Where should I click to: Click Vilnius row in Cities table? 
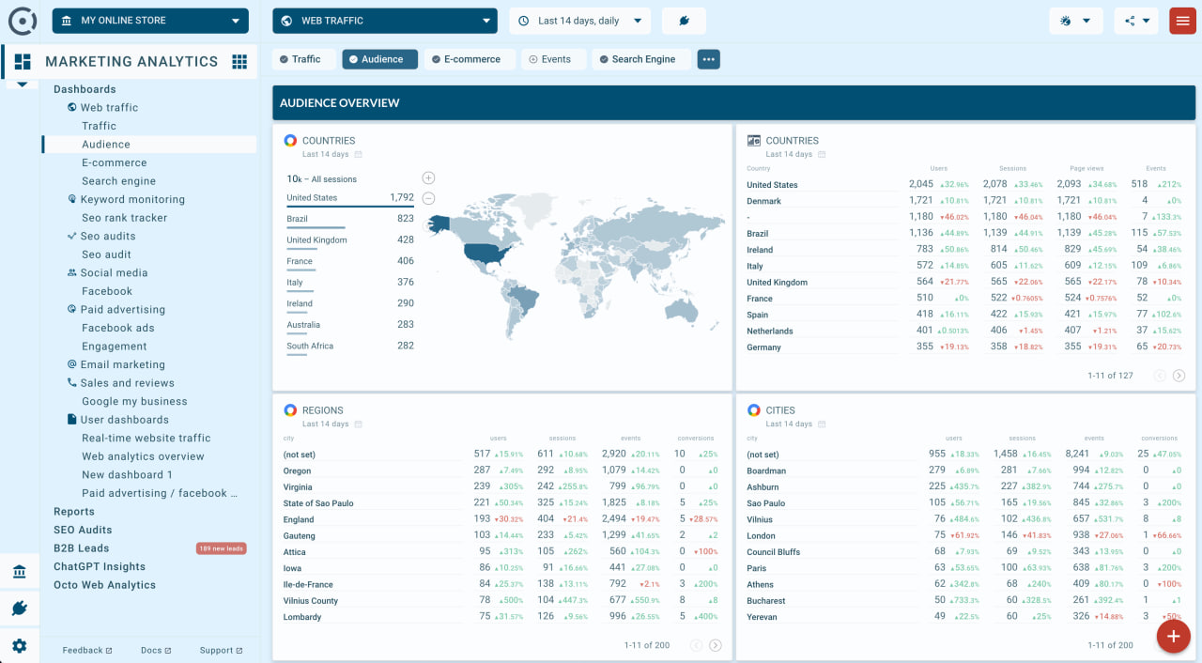pyautogui.click(x=965, y=519)
